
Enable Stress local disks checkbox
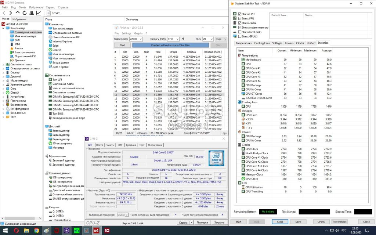240,32
